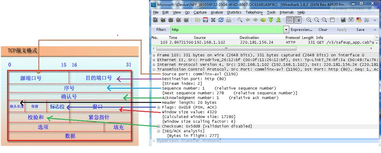Open the Analyze menu
381x153 pixels.
point(217,12)
